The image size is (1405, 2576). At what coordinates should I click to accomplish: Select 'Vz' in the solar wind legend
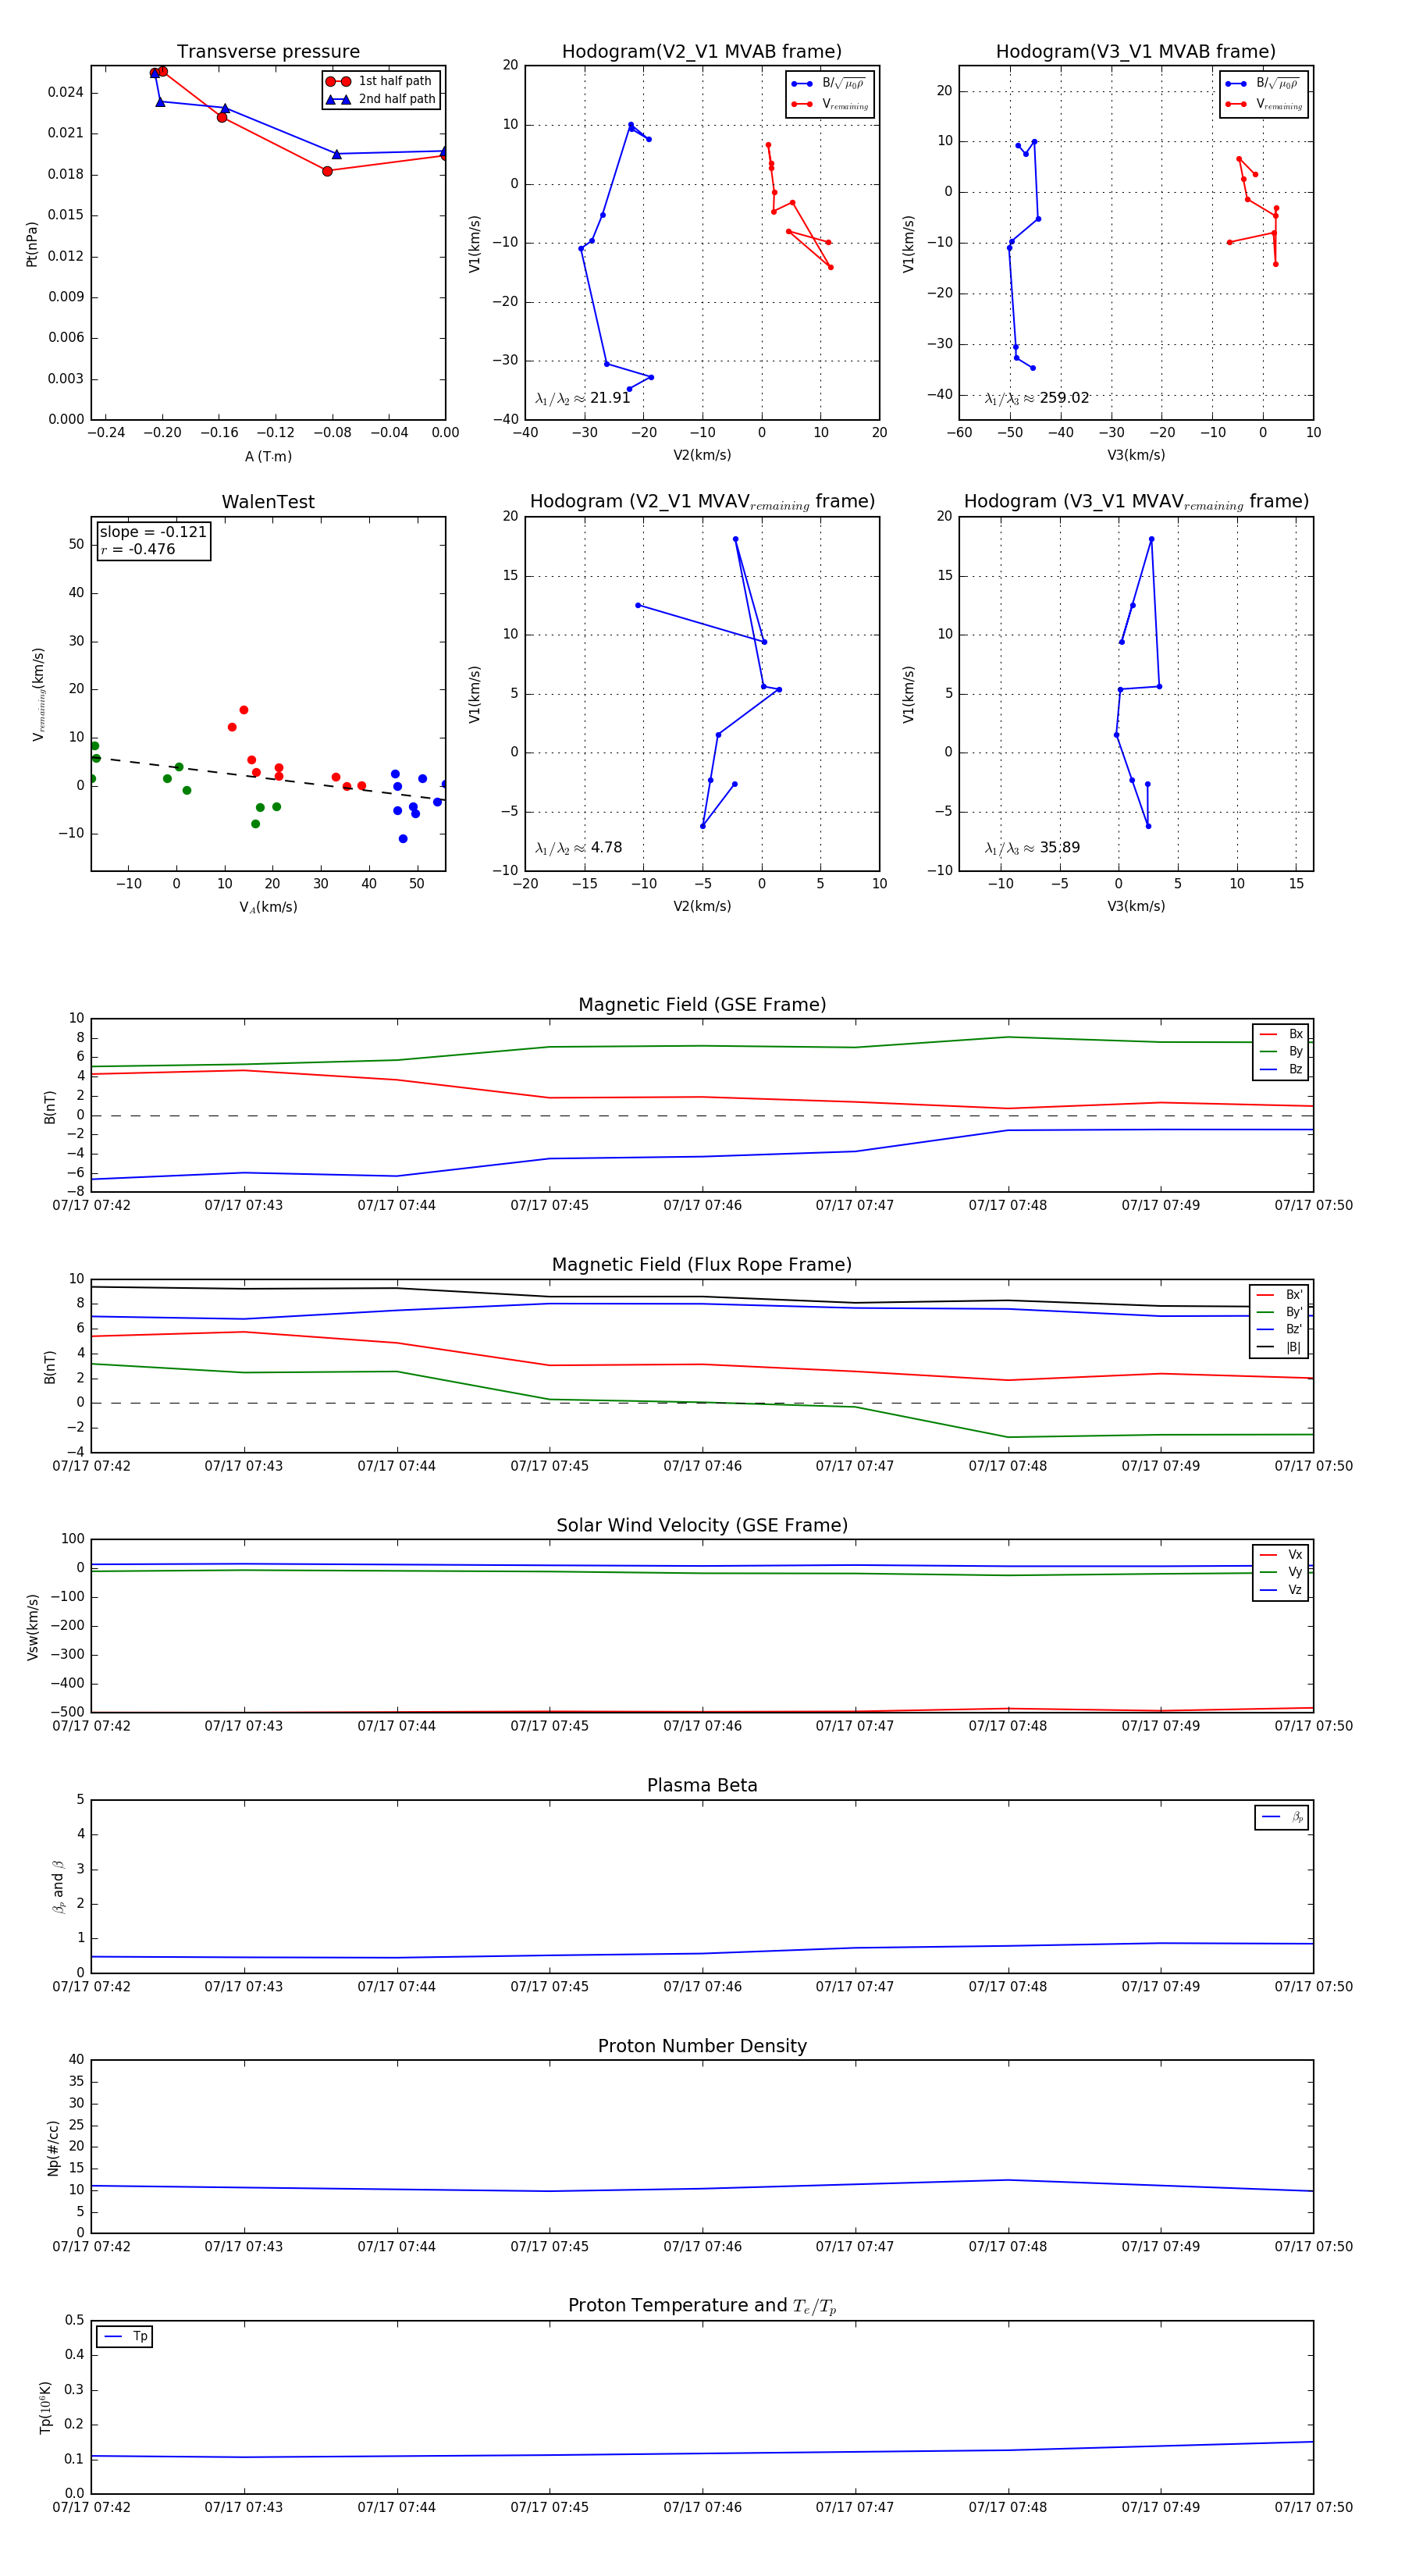1281,1590
